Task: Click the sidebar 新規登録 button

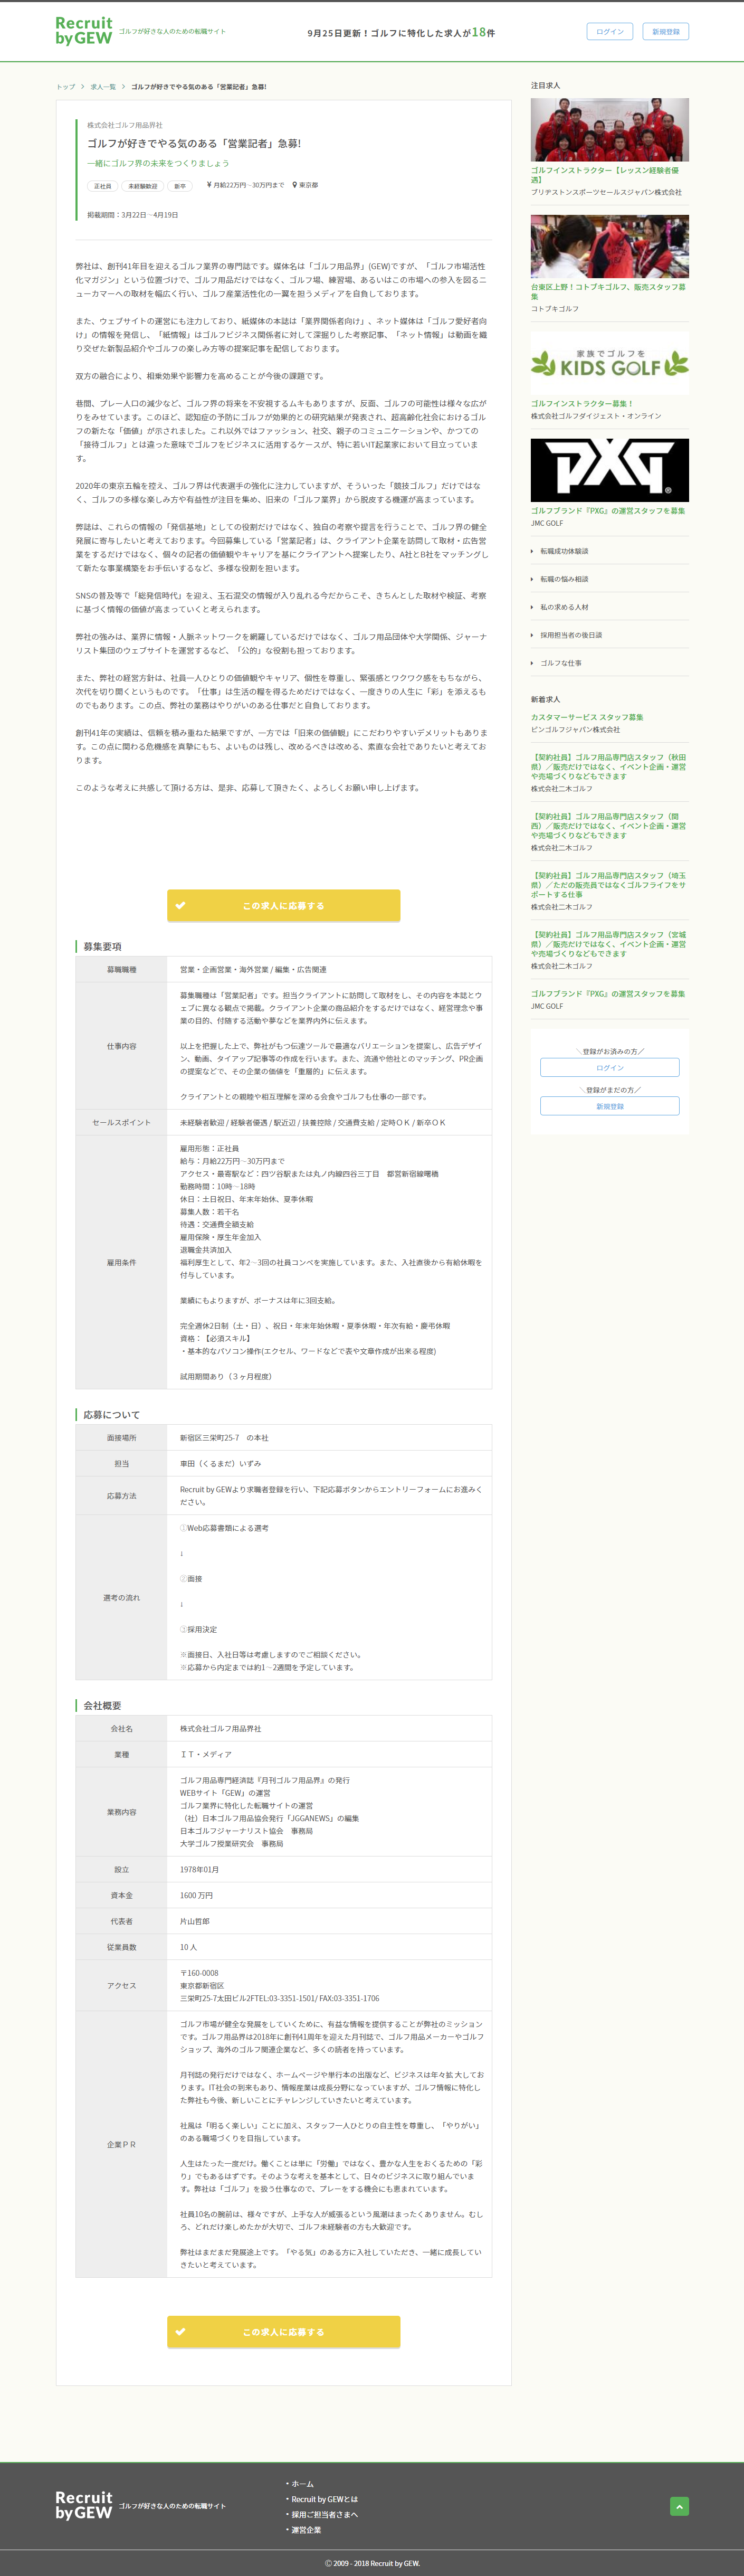Action: pos(609,1106)
